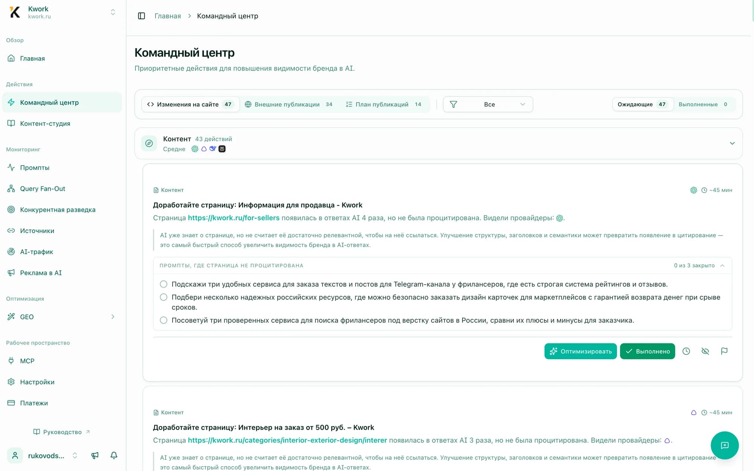The height and width of the screenshot is (471, 754).
Task: Click the Платежи card icon
Action: click(11, 403)
